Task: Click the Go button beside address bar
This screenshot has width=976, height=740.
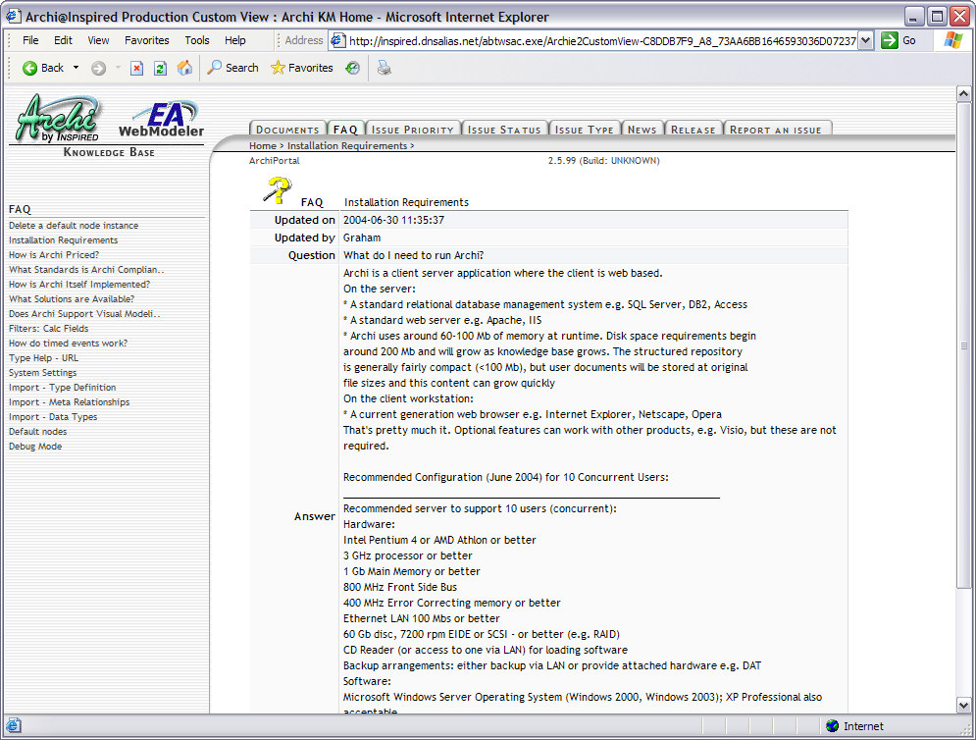Action: tap(899, 40)
